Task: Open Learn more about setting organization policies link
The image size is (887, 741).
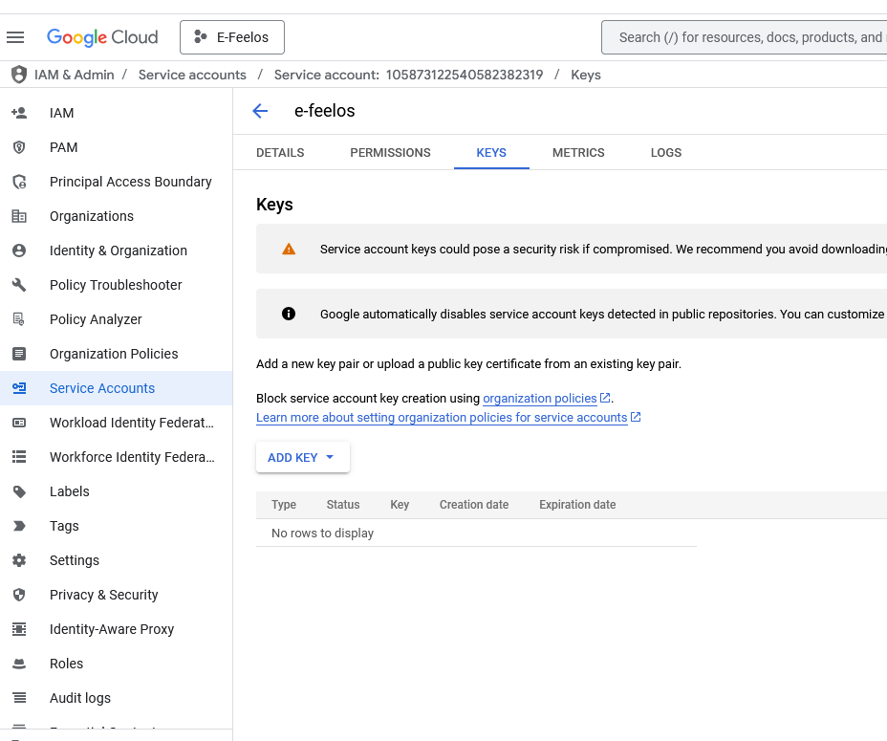Action: pos(442,418)
